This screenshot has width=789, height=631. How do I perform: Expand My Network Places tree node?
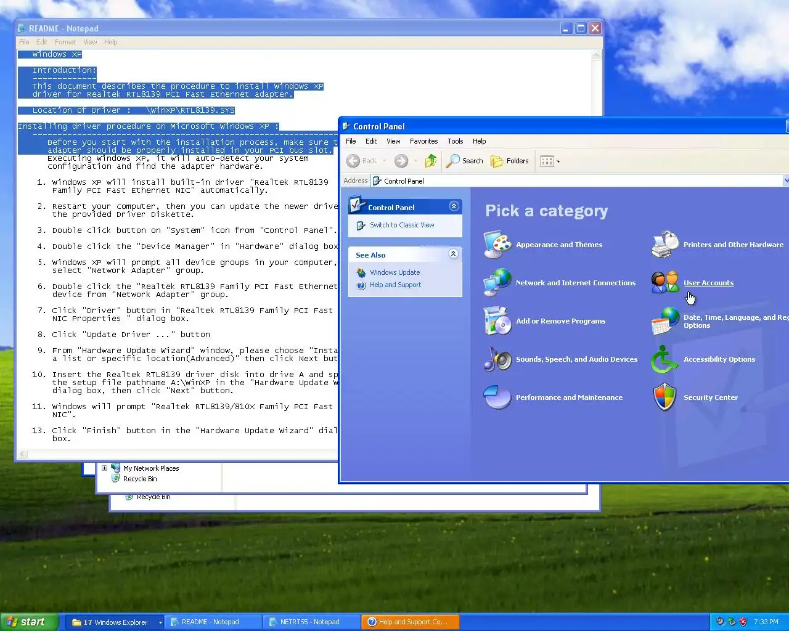coord(104,468)
